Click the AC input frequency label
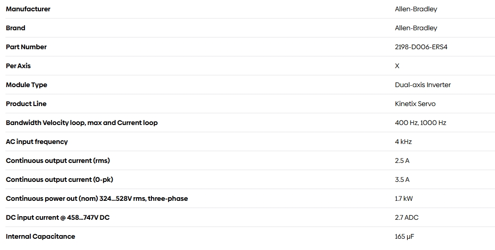Image resolution: width=495 pixels, height=250 pixels. [x=37, y=142]
